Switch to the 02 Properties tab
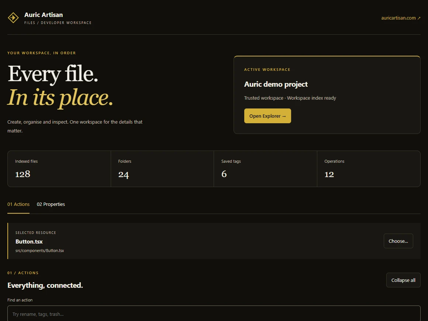The image size is (428, 321). [51, 204]
